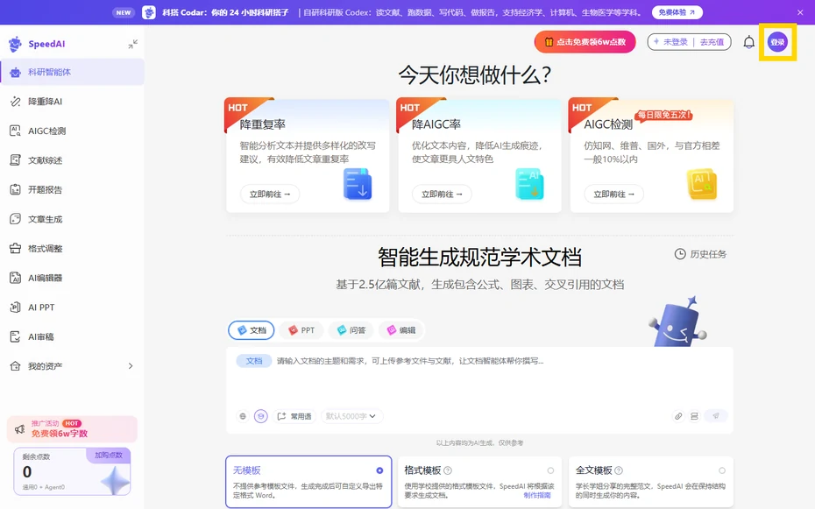815x509 pixels.
Task: Click the SpeedAI logo icon
Action: (x=15, y=44)
